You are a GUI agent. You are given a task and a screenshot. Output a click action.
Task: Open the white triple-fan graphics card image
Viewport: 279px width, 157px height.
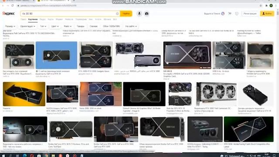click(216, 94)
